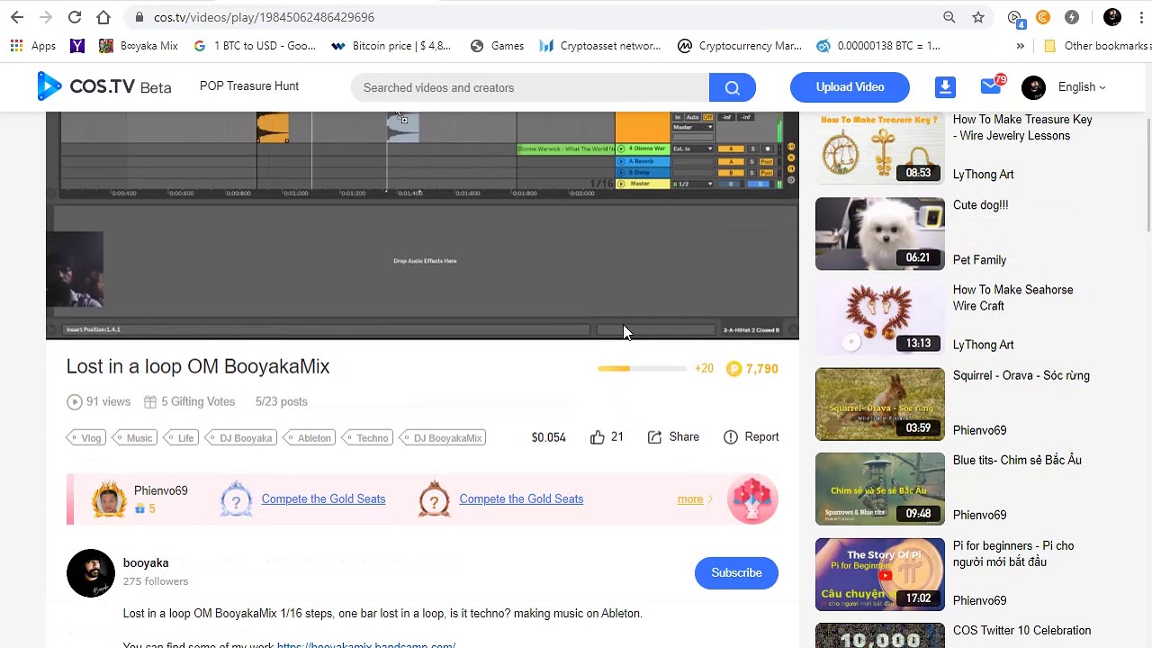Open Other bookmarks folder
This screenshot has height=648, width=1152.
(1097, 46)
